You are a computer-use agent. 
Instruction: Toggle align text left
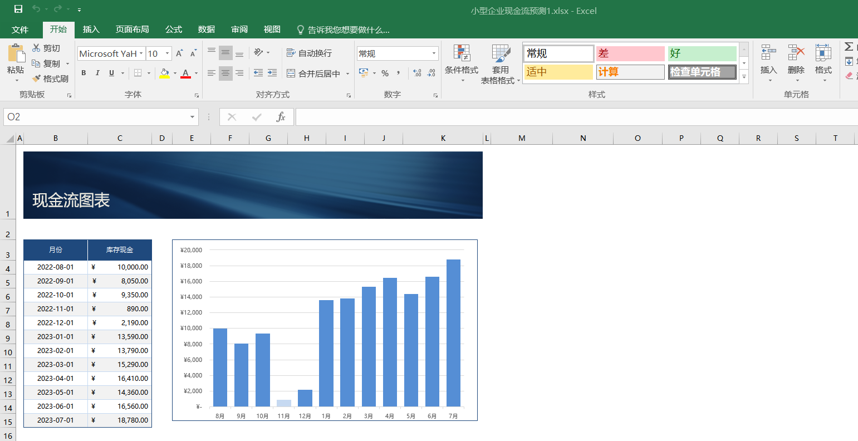(212, 73)
